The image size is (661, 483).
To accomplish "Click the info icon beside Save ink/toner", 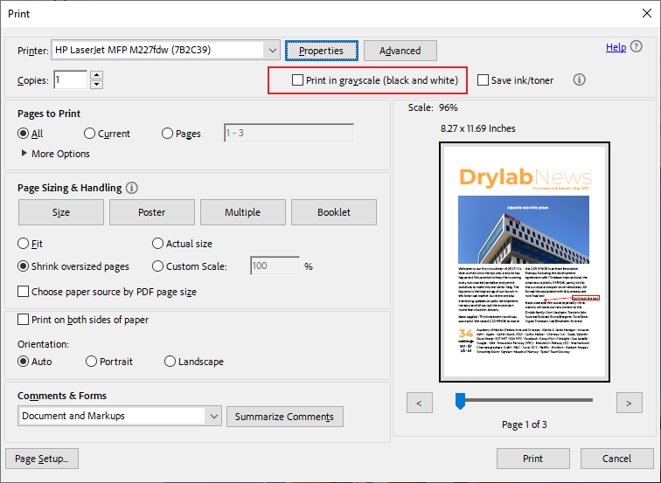I will click(579, 79).
